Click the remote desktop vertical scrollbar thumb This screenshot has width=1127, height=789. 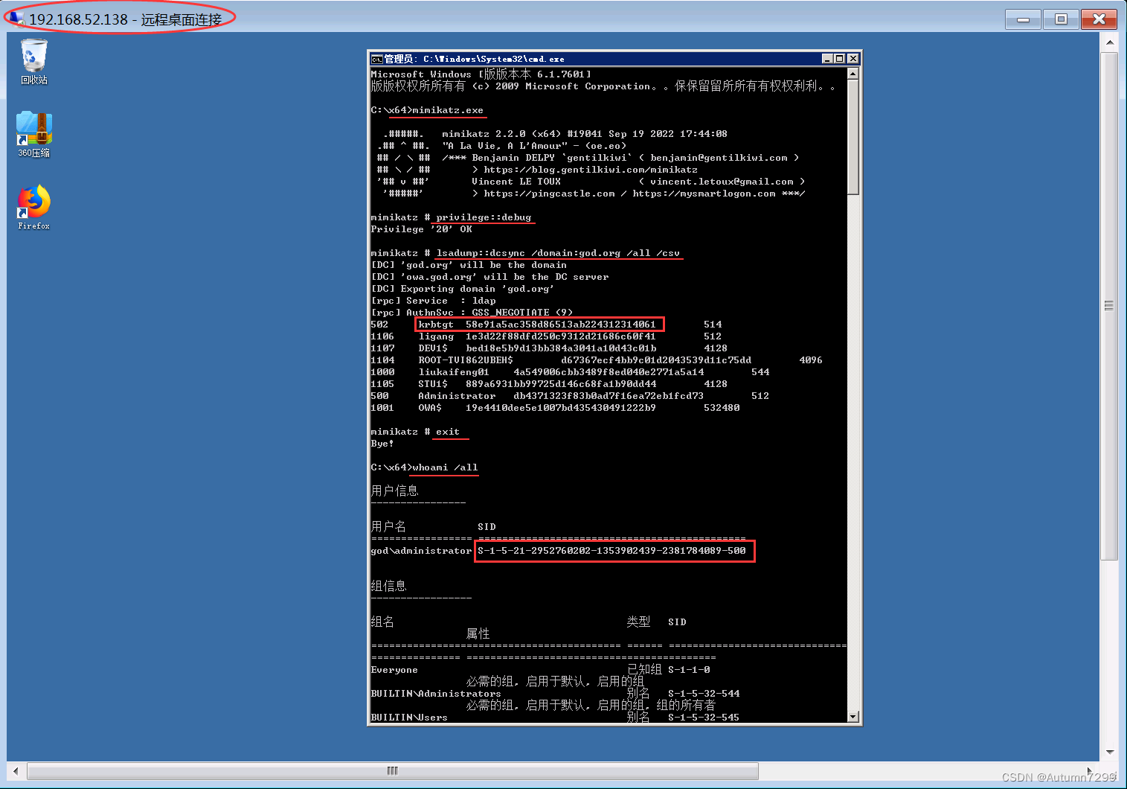point(1109,305)
